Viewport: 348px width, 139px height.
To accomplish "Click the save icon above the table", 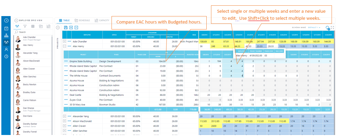I will tap(65, 27).
